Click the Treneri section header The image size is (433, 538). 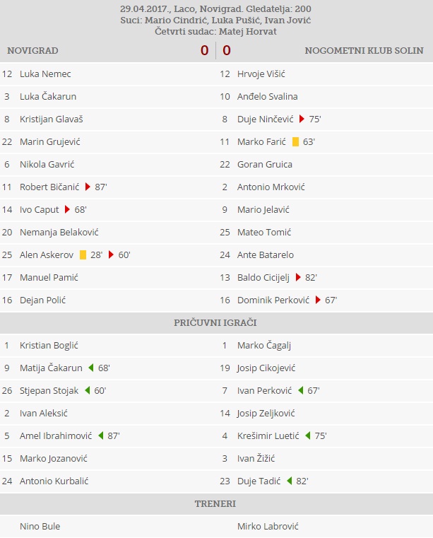coord(215,503)
